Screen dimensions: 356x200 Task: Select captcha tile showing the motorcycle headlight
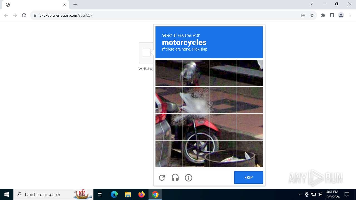tap(196, 73)
